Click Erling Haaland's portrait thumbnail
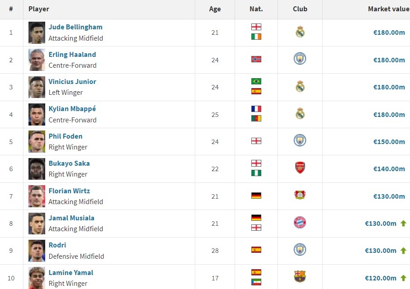Image resolution: width=410 pixels, height=289 pixels. point(37,60)
